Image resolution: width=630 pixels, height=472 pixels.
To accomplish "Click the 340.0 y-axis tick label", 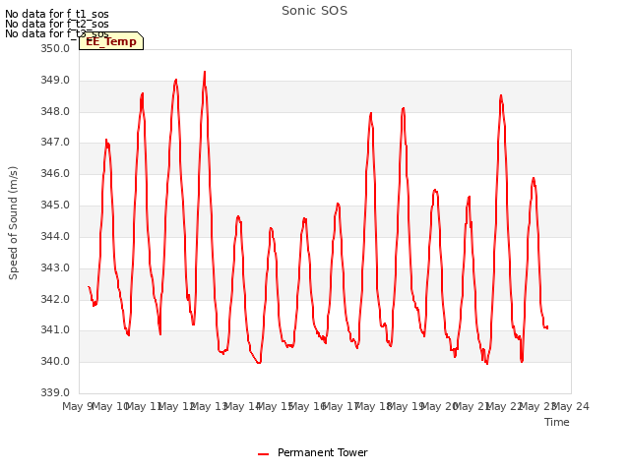I will [x=55, y=361].
